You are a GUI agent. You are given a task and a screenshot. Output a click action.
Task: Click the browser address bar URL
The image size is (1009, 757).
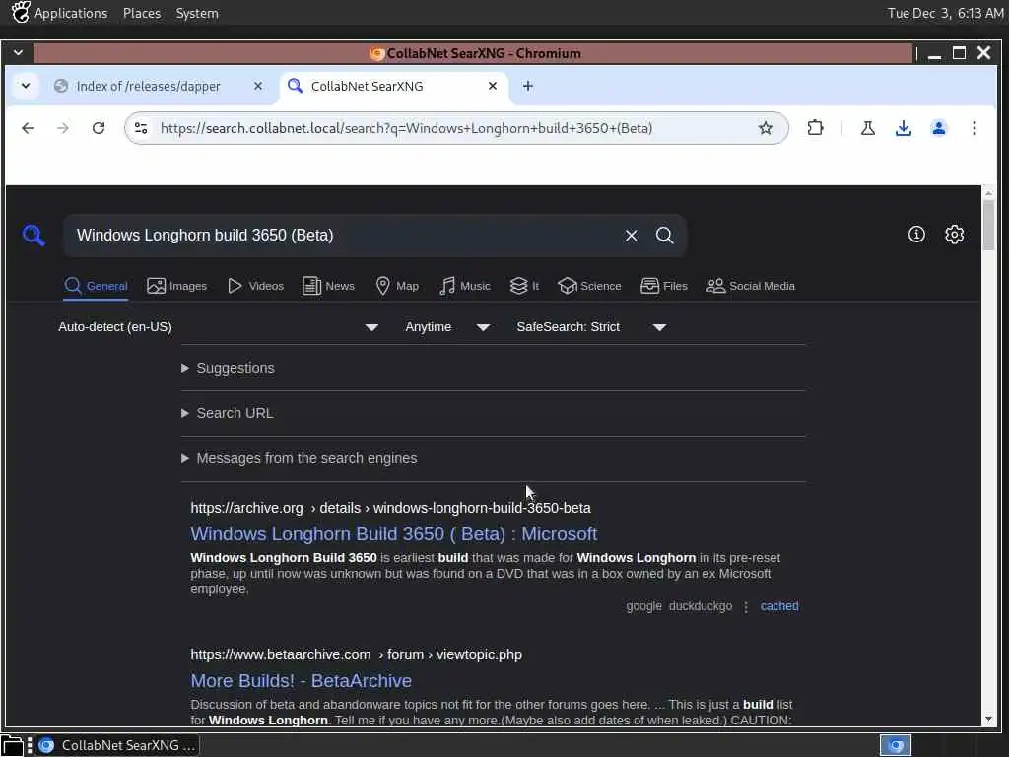click(x=407, y=128)
